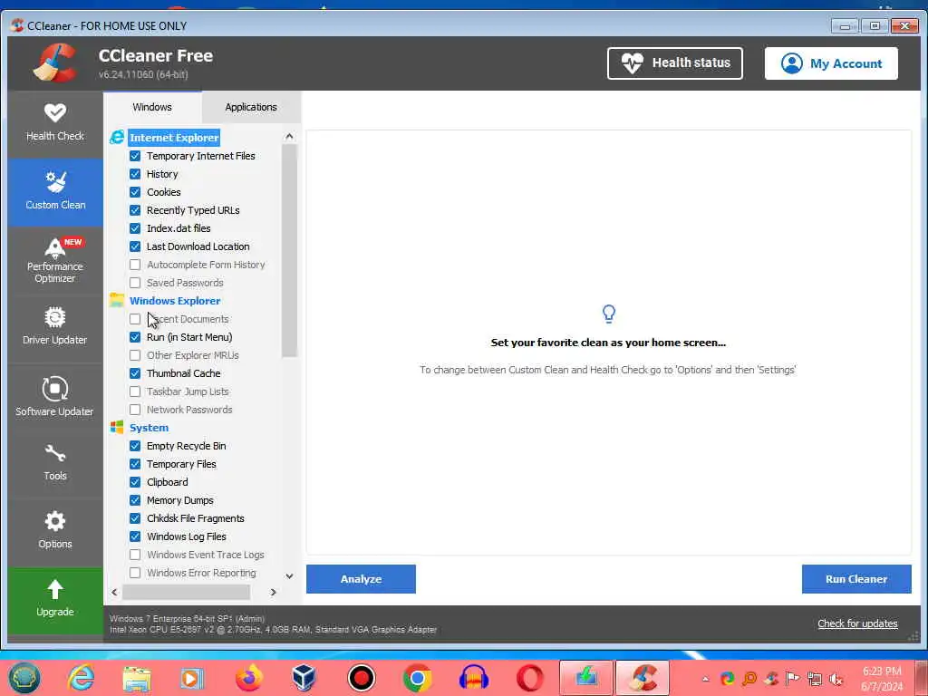Click the muted volume tray icon

click(x=836, y=678)
